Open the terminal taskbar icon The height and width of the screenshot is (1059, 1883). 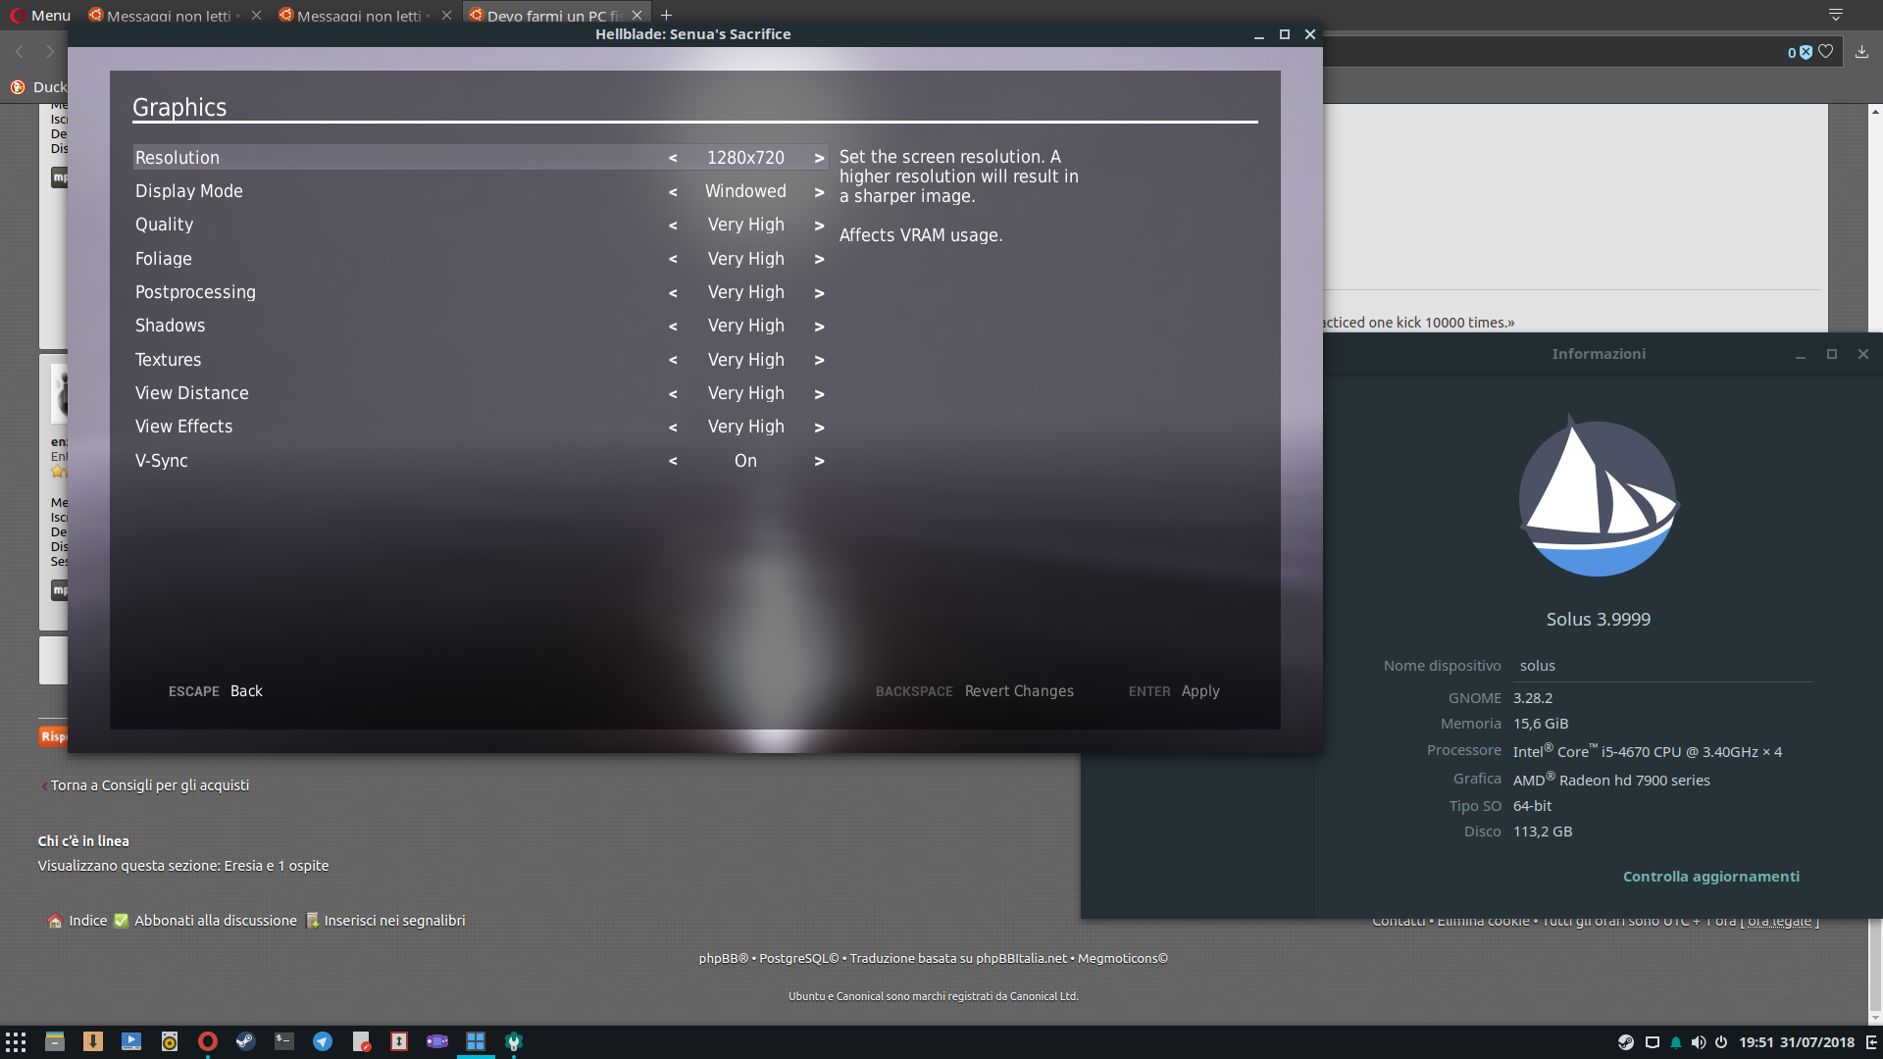tap(284, 1041)
